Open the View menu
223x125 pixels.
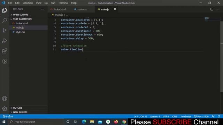pyautogui.click(x=39, y=3)
